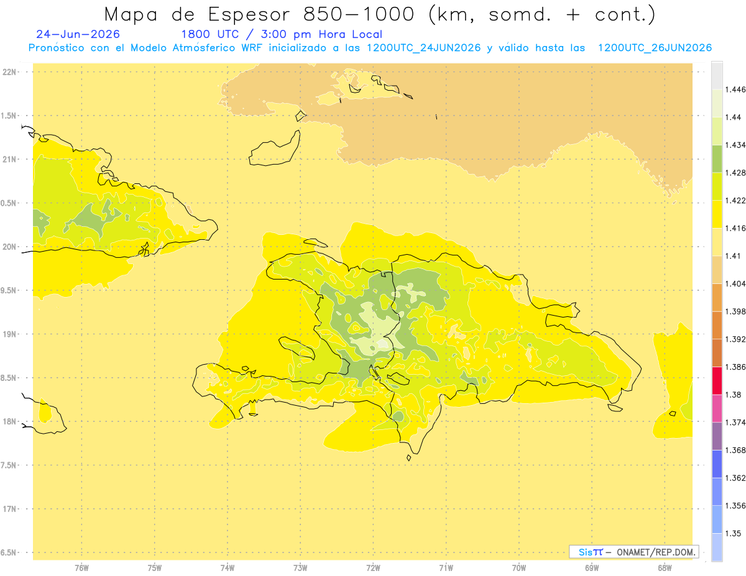This screenshot has width=746, height=576.
Task: Click the color bar value '1.44'
Action: point(733,117)
